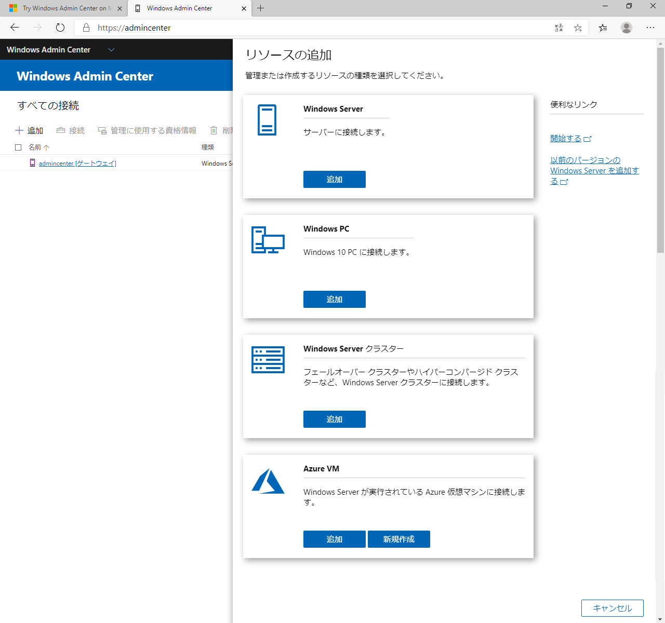Expand the Windows Admin Center dropdown chevron

point(111,50)
